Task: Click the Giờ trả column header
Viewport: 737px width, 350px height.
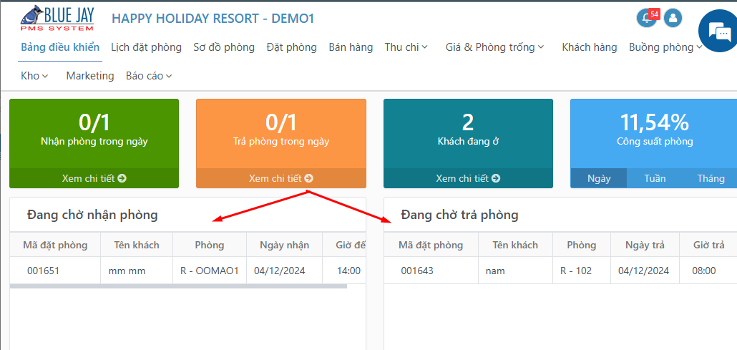Action: [709, 245]
